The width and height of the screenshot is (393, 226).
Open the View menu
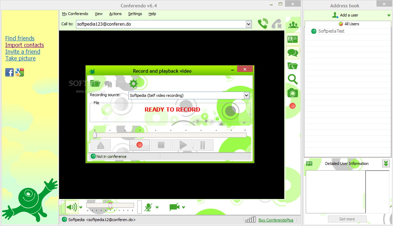[x=99, y=14]
